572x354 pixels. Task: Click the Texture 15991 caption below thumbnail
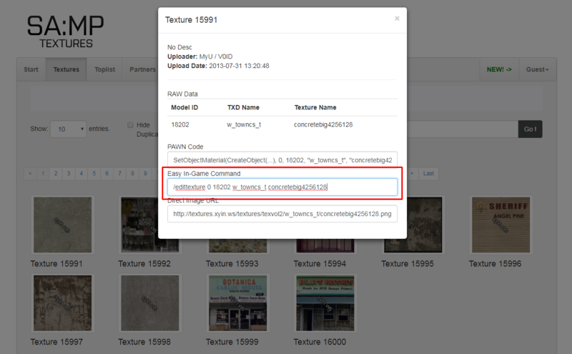[56, 263]
